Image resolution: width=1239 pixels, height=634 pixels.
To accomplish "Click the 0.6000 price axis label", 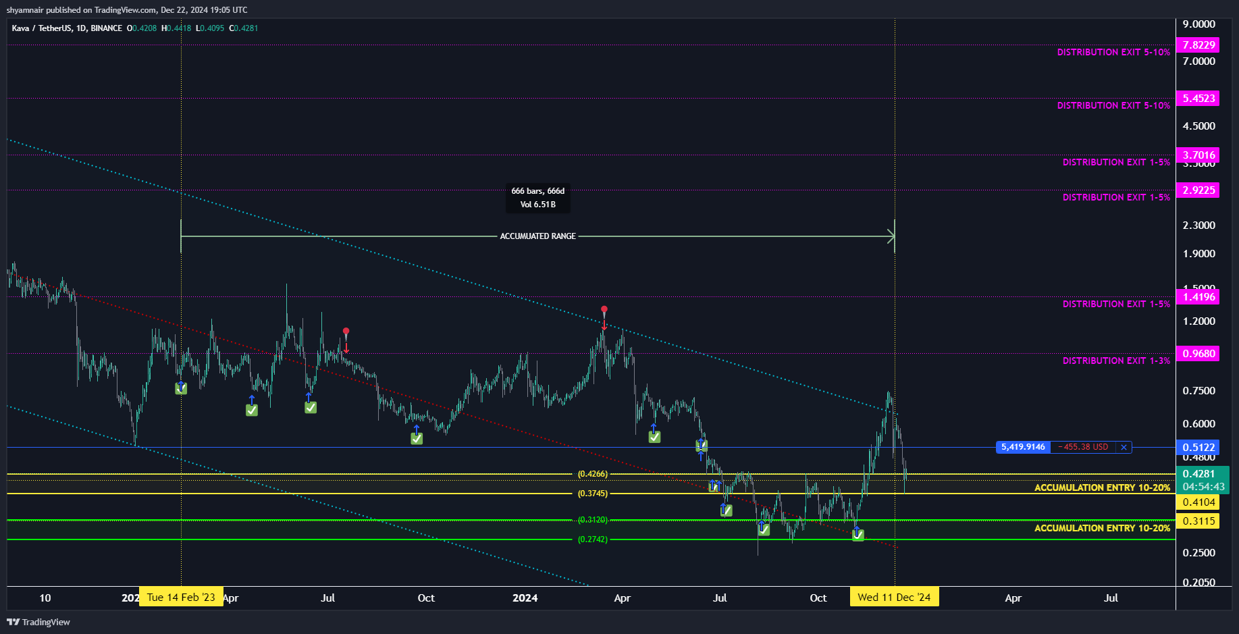I will pyautogui.click(x=1198, y=424).
